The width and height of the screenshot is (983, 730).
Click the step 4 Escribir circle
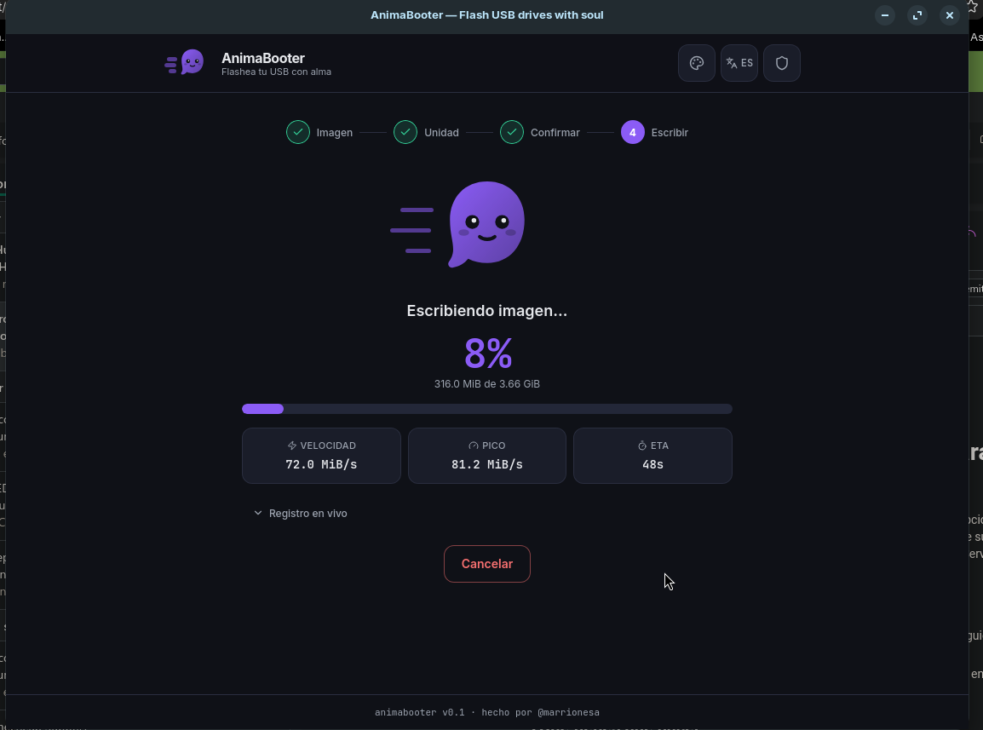tap(633, 132)
